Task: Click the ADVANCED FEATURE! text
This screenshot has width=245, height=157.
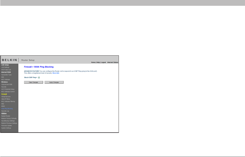Action: 31,71
